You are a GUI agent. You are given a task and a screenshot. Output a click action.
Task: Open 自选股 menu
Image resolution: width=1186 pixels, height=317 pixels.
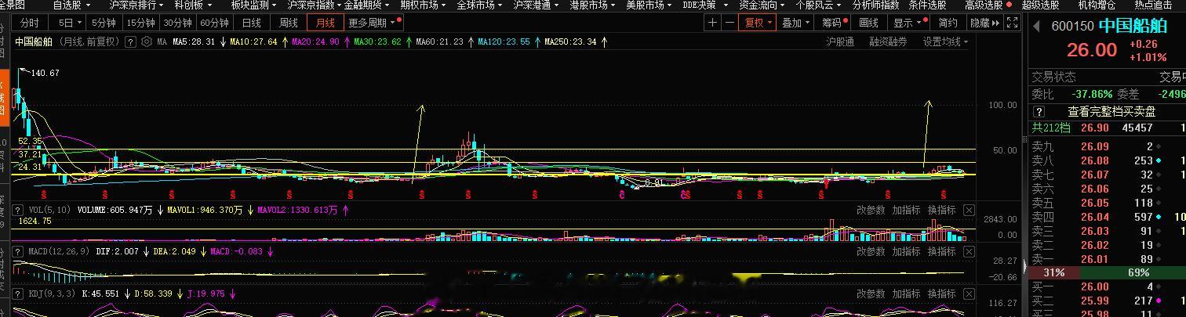click(x=71, y=5)
